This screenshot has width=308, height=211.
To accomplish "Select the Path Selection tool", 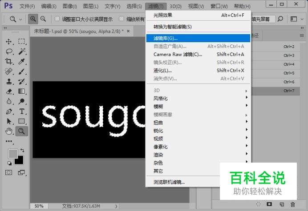I will pos(9,121).
